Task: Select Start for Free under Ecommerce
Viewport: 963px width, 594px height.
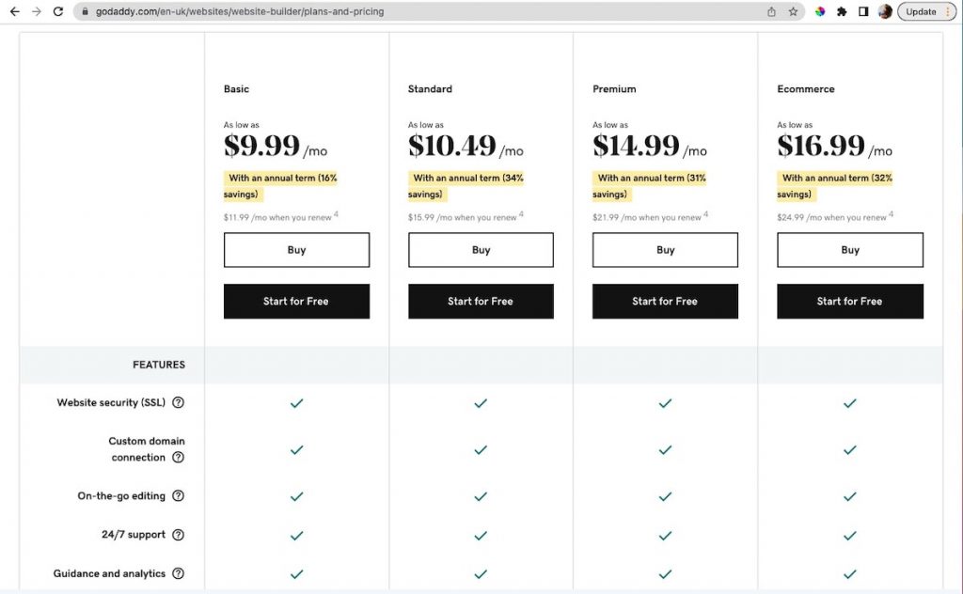Action: pyautogui.click(x=849, y=301)
